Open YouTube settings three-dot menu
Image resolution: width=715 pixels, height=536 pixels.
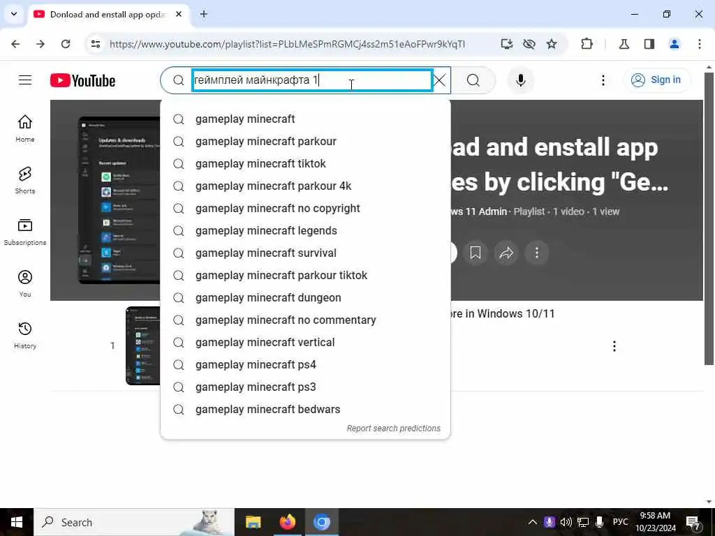[x=603, y=81]
